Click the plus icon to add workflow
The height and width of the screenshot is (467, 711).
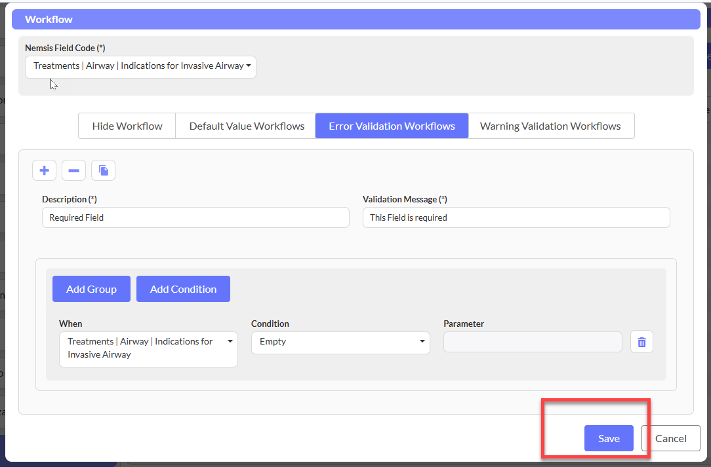[x=44, y=170]
